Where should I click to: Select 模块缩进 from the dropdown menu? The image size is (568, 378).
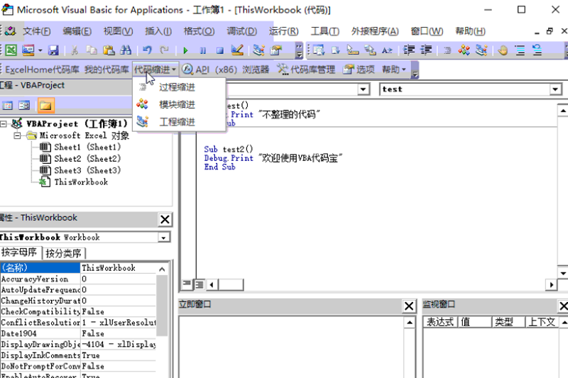coord(180,104)
